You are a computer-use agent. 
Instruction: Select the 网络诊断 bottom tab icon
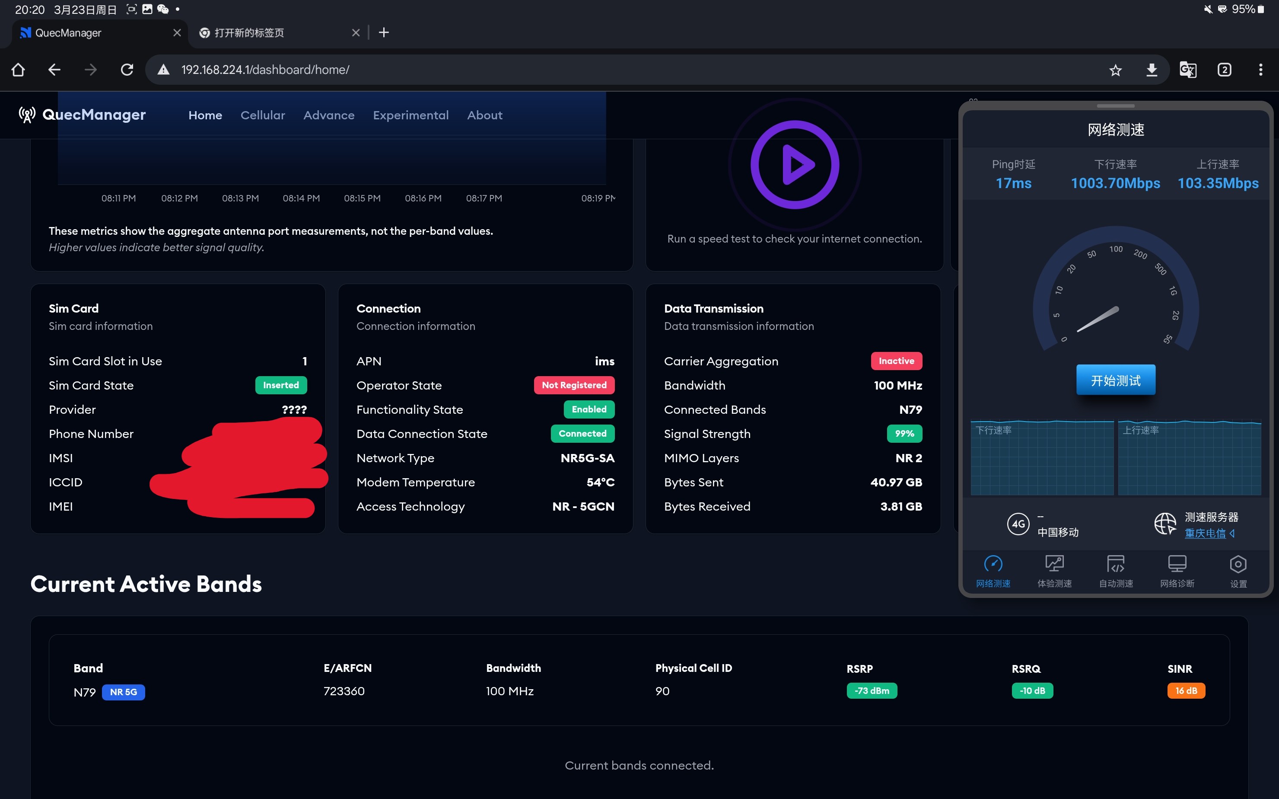[1177, 564]
